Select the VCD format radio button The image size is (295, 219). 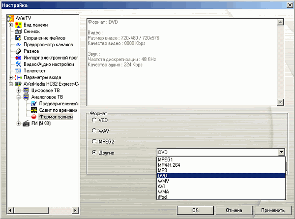click(x=94, y=120)
